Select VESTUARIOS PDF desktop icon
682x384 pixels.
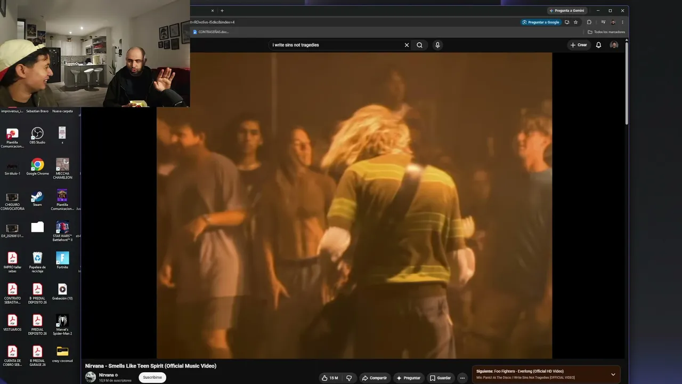12,323
